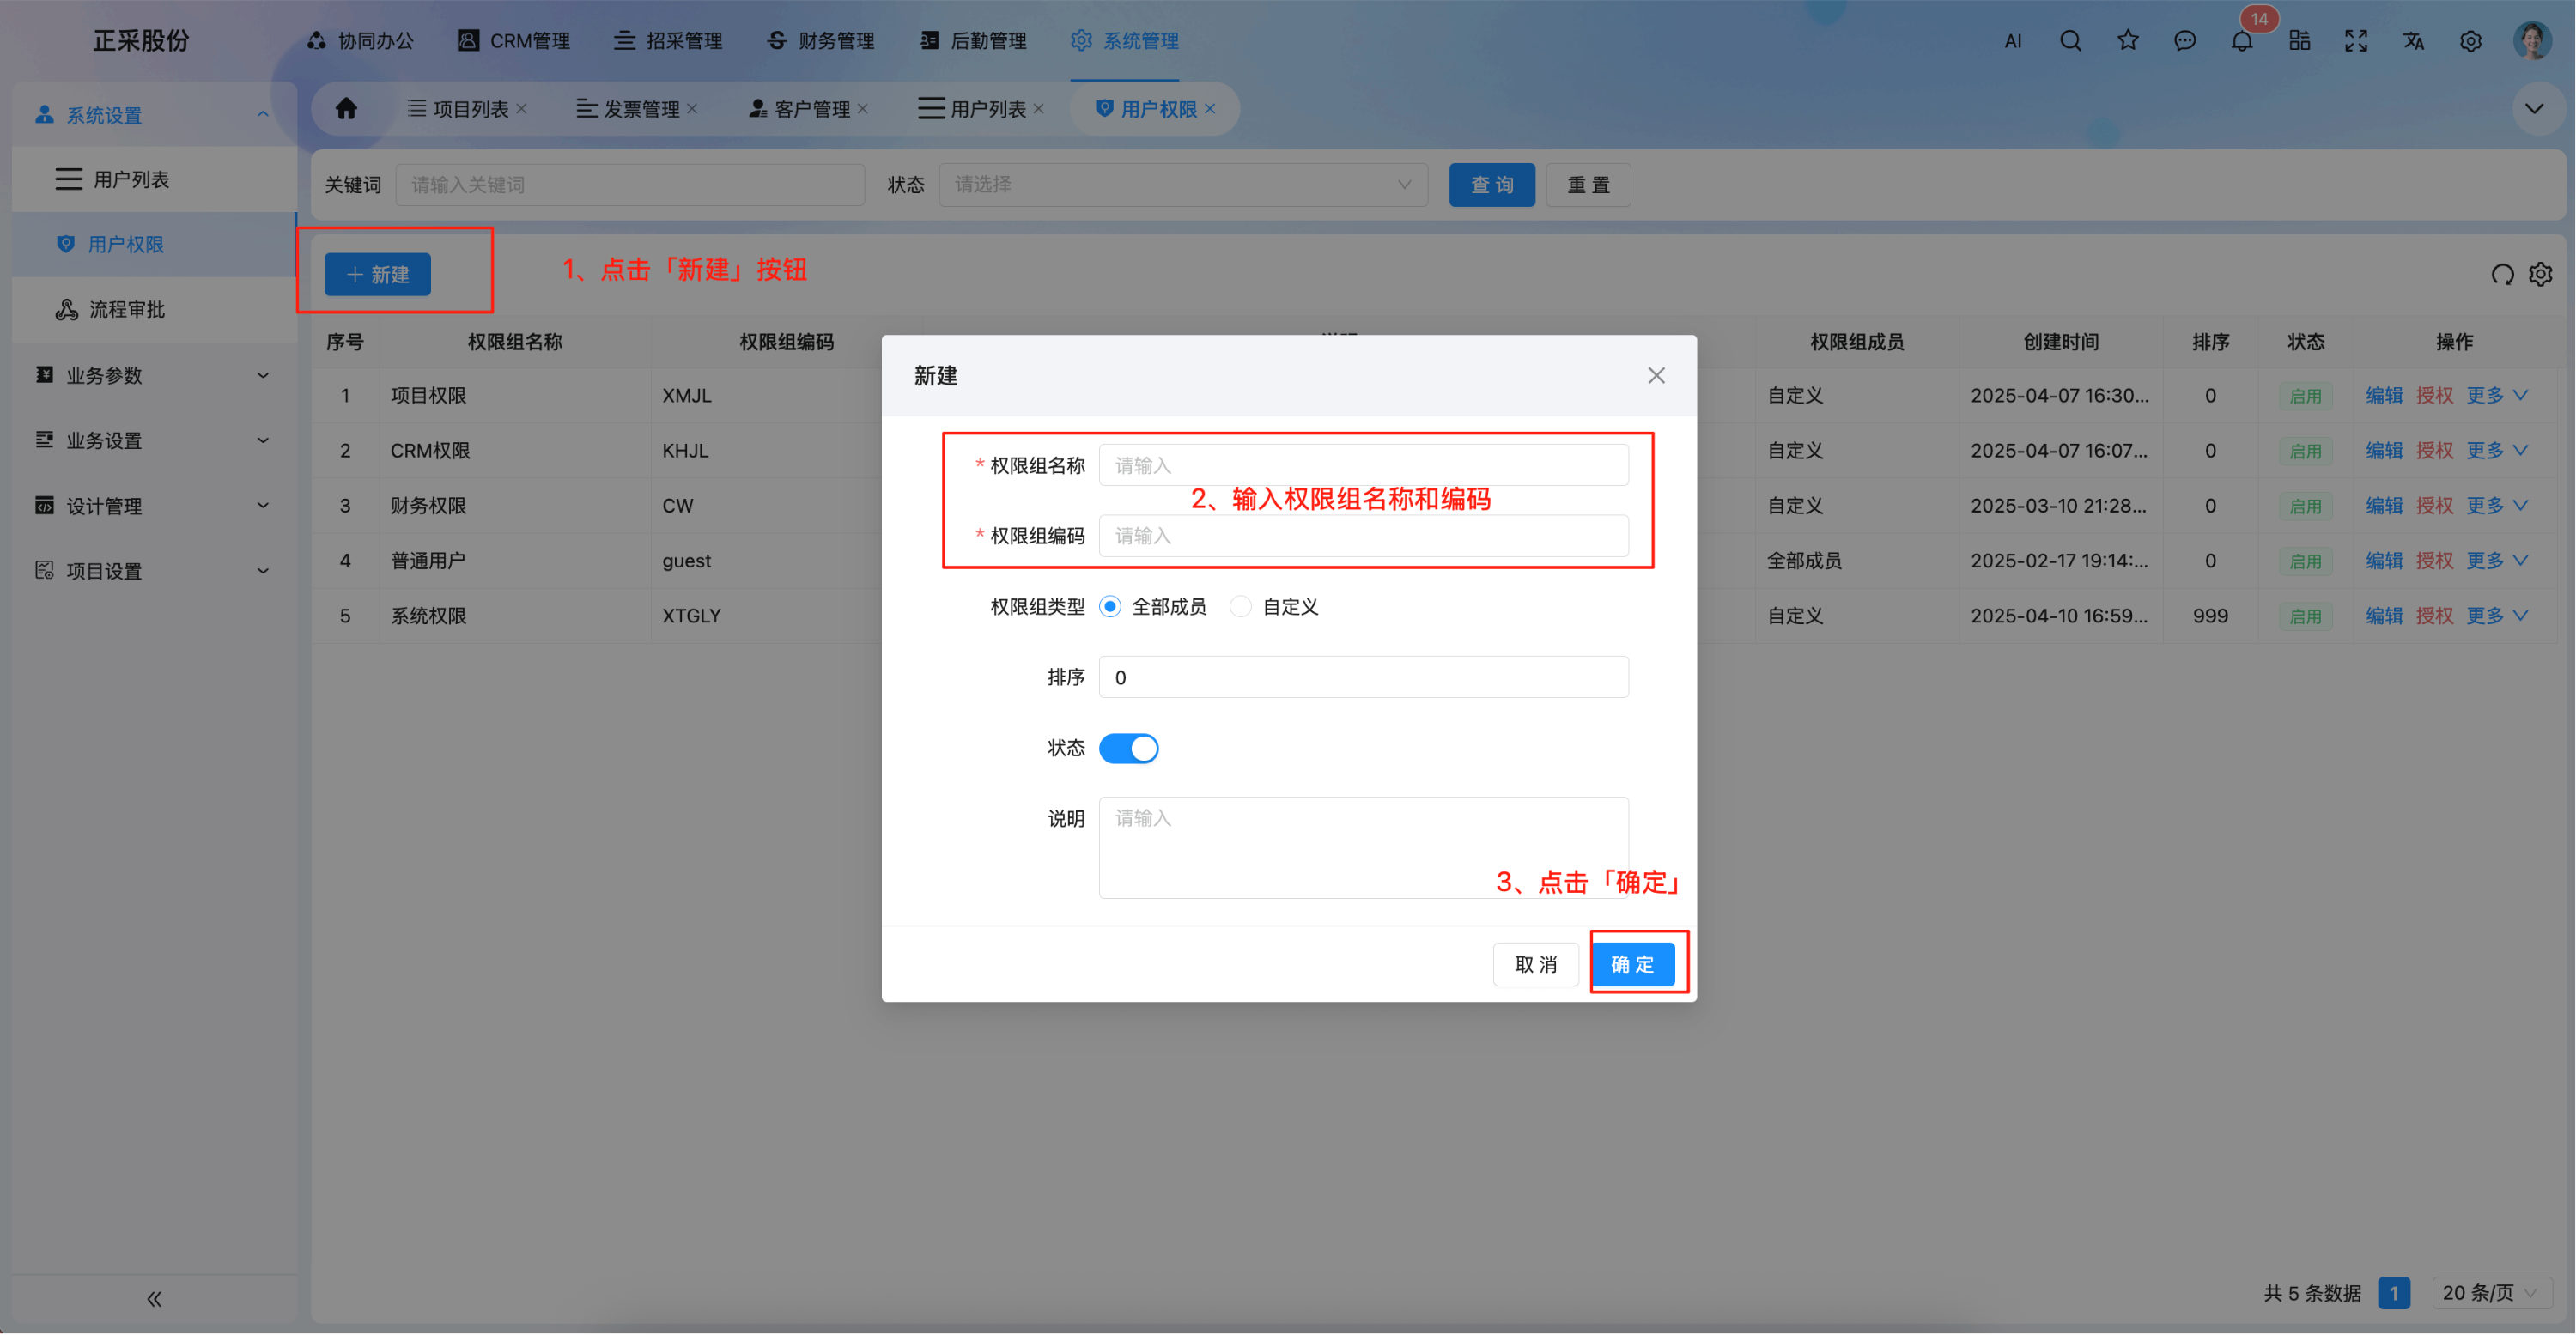This screenshot has width=2576, height=1335.
Task: Open the 状态 filter dropdown
Action: 1182,185
